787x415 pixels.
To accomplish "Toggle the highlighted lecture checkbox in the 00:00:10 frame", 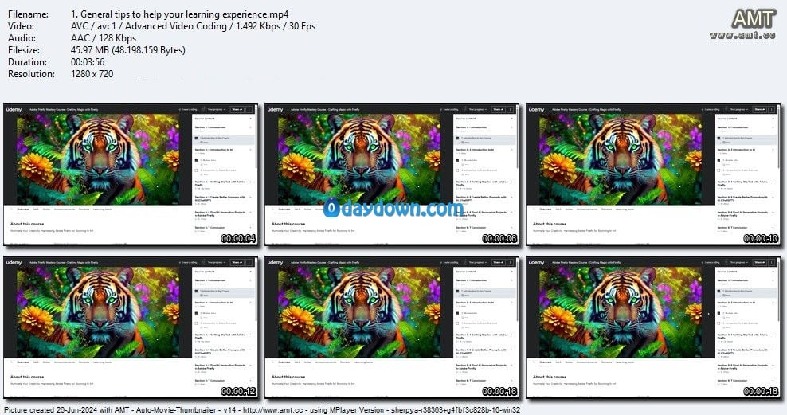I will [x=718, y=139].
